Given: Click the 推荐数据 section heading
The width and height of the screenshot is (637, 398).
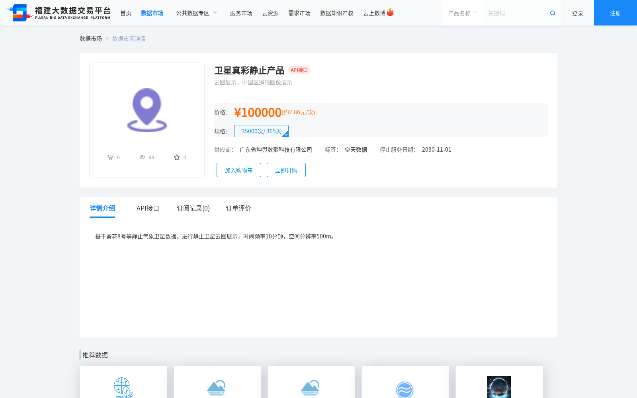Looking at the screenshot, I should (95, 355).
